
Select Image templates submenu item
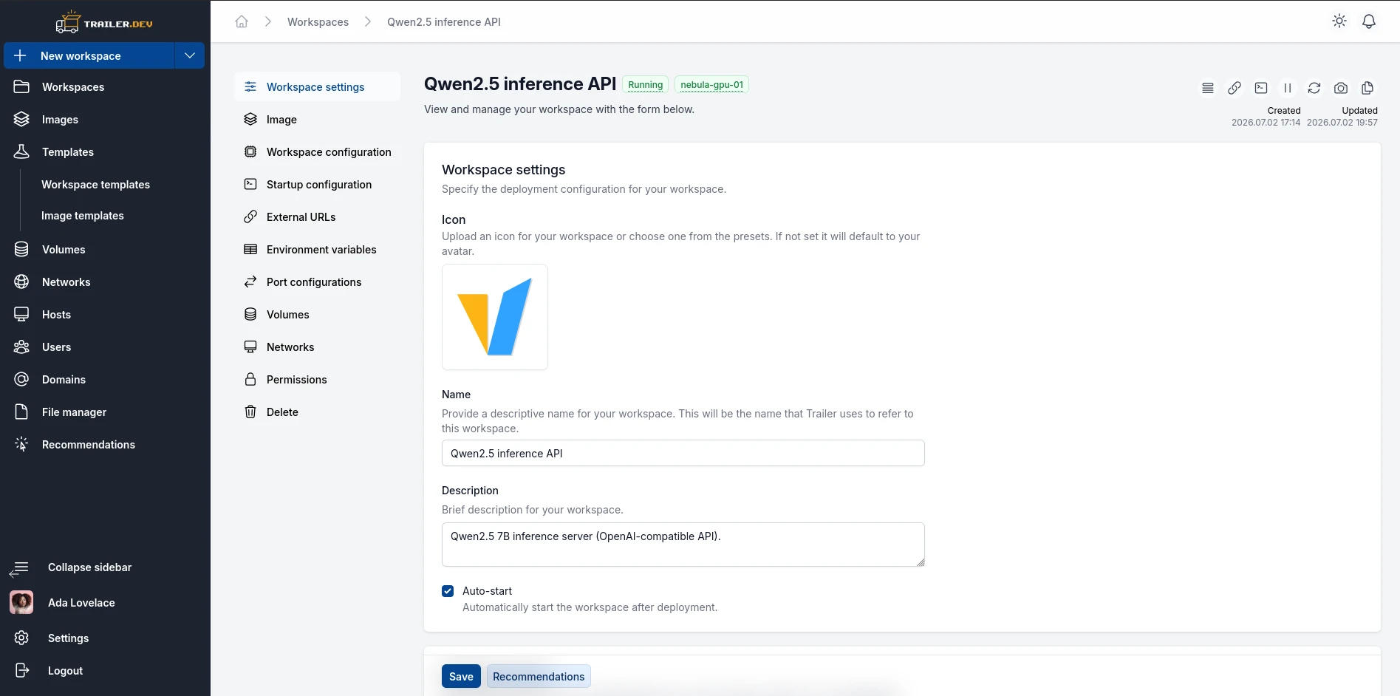(x=83, y=216)
